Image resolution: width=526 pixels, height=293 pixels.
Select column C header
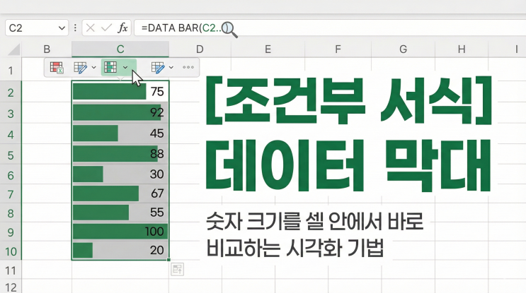click(120, 49)
